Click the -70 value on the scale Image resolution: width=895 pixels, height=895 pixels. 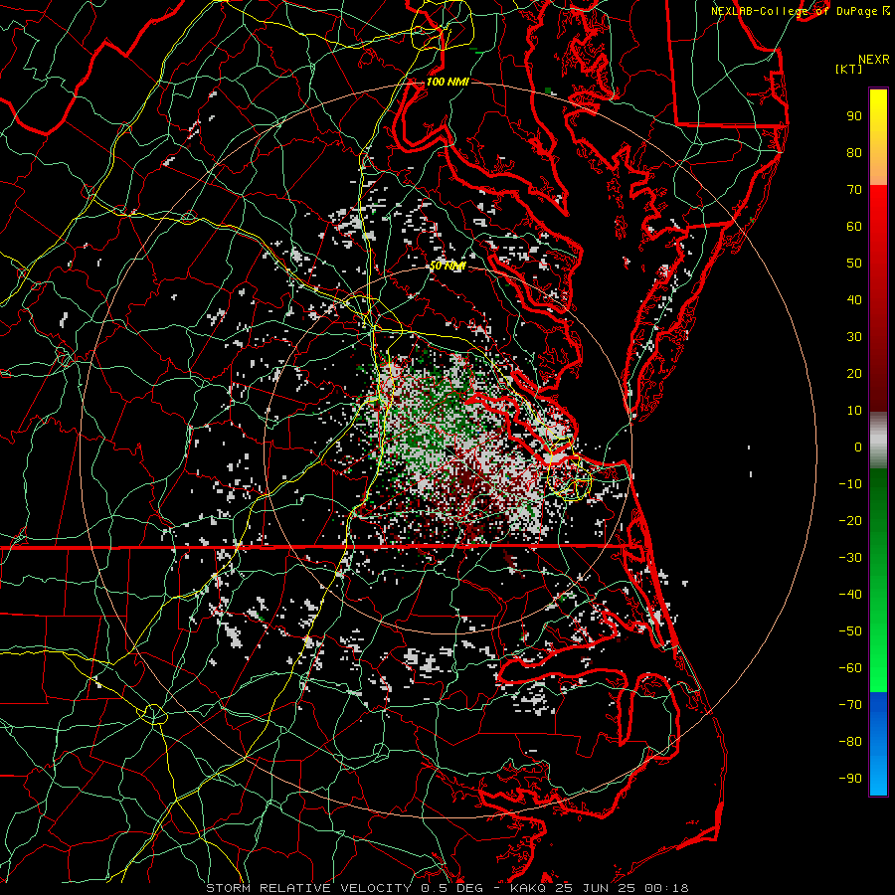[850, 705]
